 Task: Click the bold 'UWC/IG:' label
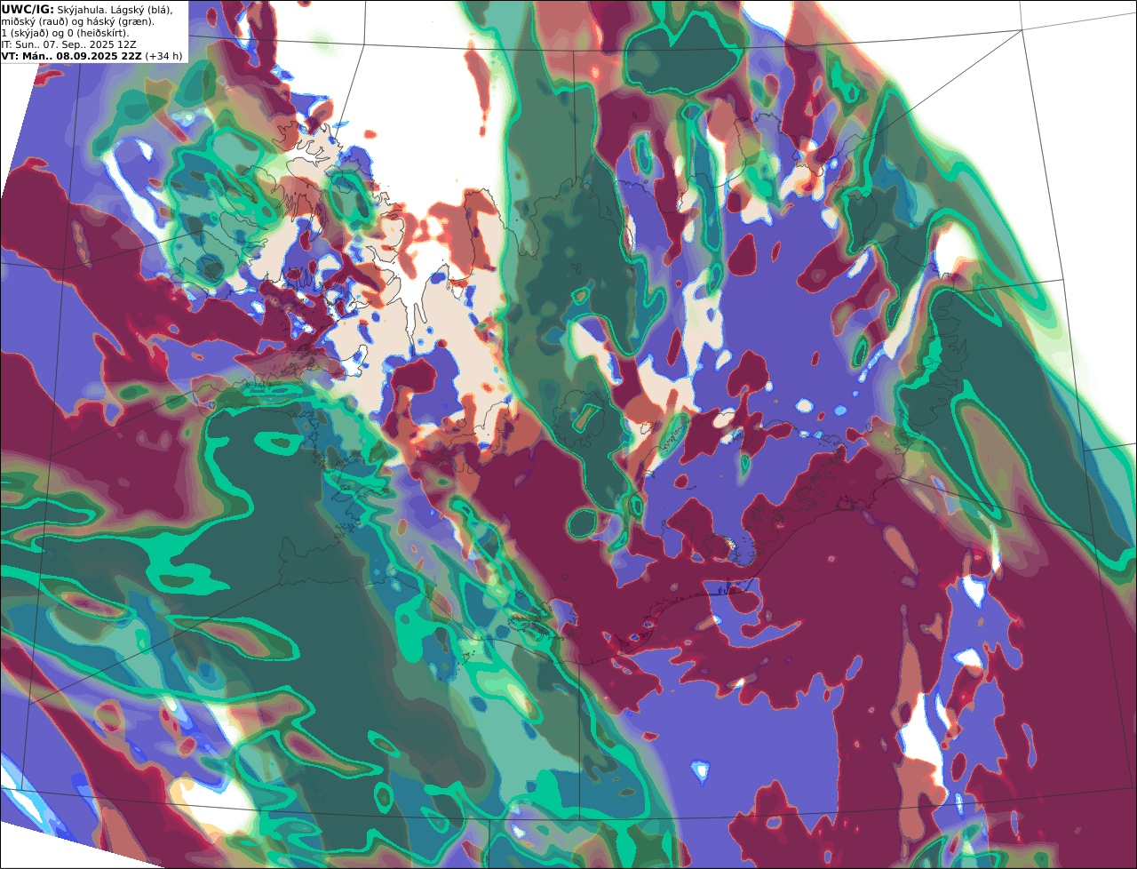pyautogui.click(x=28, y=9)
